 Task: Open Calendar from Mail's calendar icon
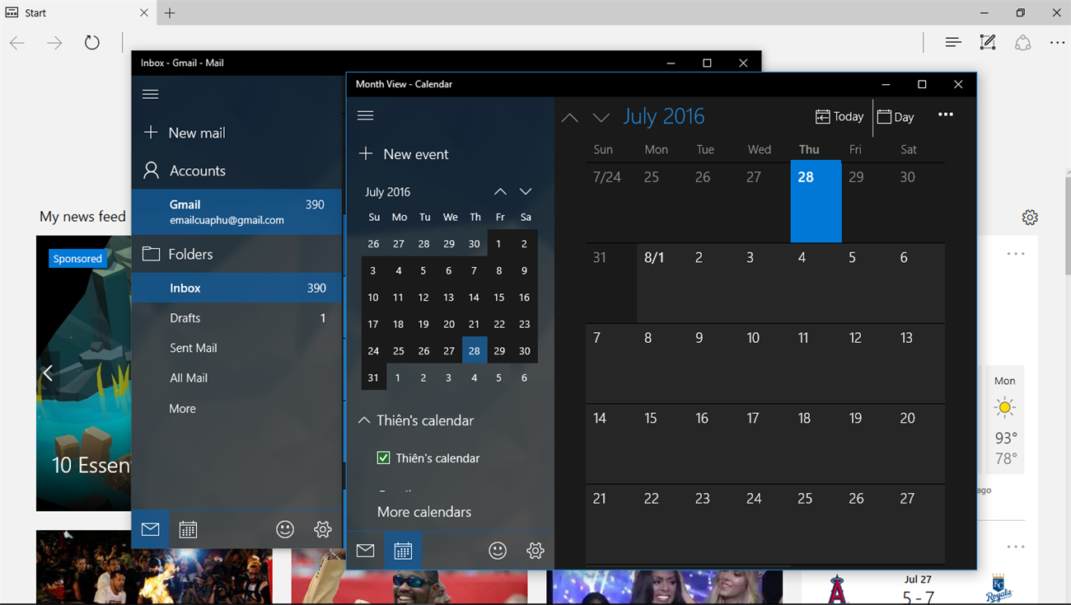[188, 529]
